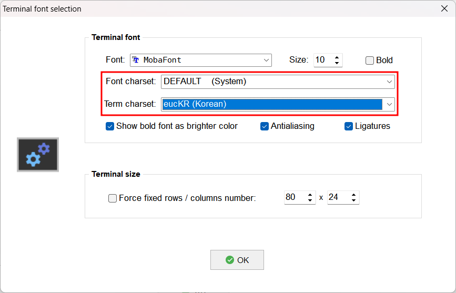Confirm with the OK button
The height and width of the screenshot is (293, 456).
point(237,260)
